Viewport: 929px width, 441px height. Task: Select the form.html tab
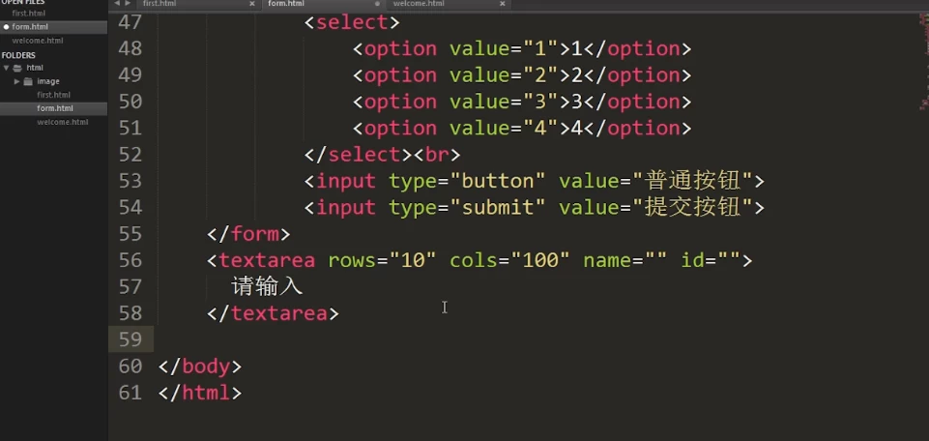286,4
